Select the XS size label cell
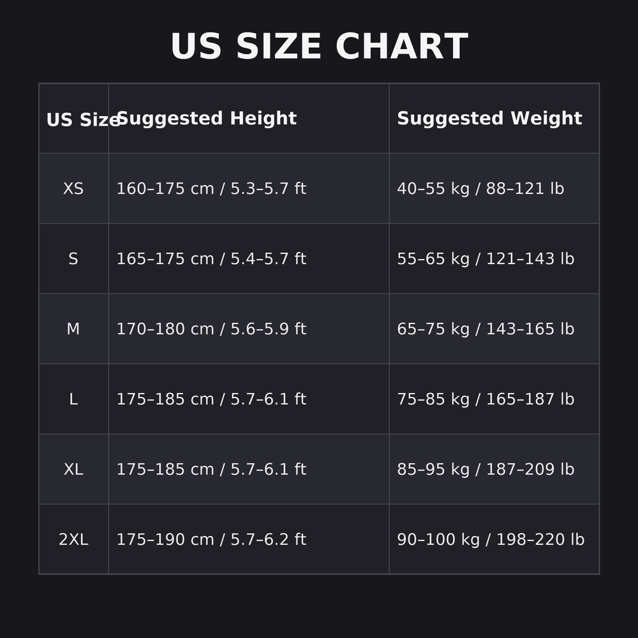The image size is (638, 638). [73, 189]
